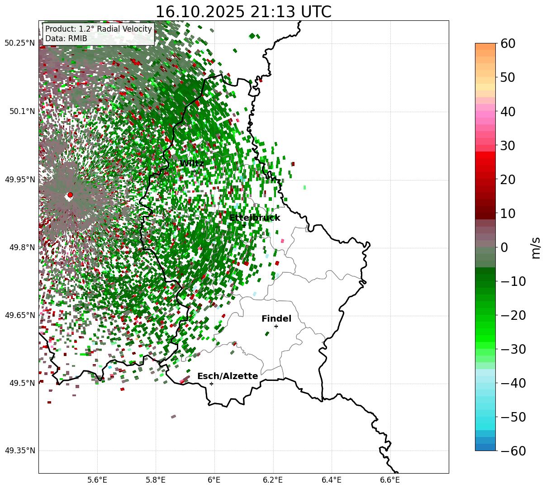The width and height of the screenshot is (546, 489).
Task: Click the 5.8°E longitude label
Action: coord(156,480)
